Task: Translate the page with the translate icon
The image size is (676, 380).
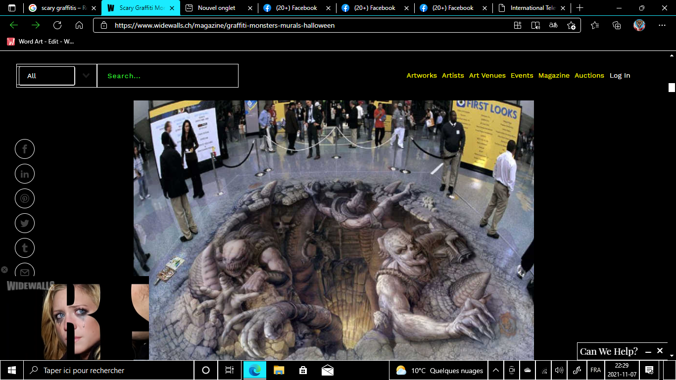Action: coord(553,25)
